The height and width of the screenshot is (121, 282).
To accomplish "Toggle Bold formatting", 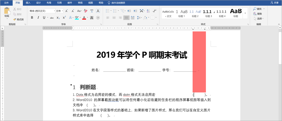I will [32, 18].
